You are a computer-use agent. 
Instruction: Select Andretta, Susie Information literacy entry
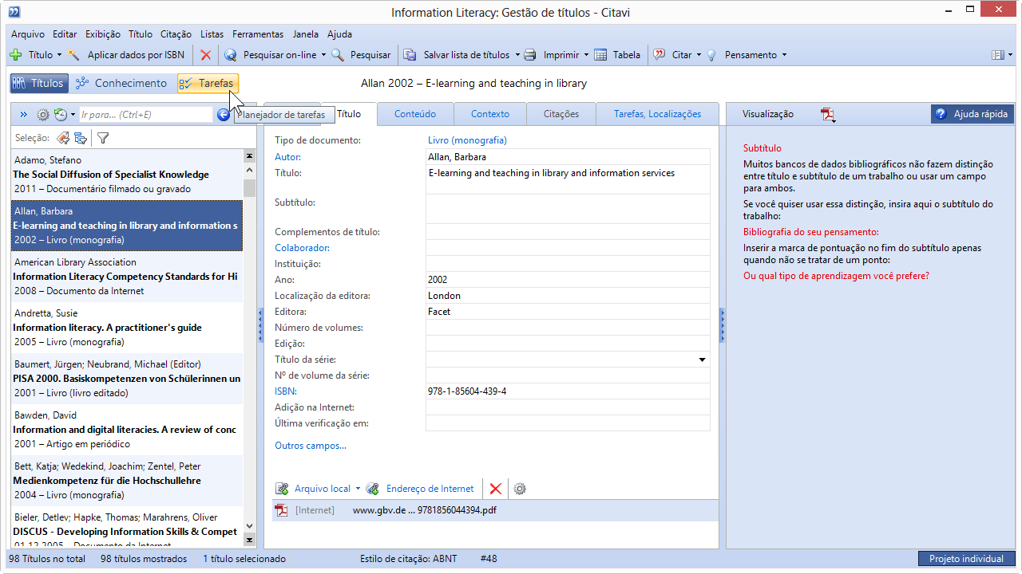pyautogui.click(x=127, y=328)
